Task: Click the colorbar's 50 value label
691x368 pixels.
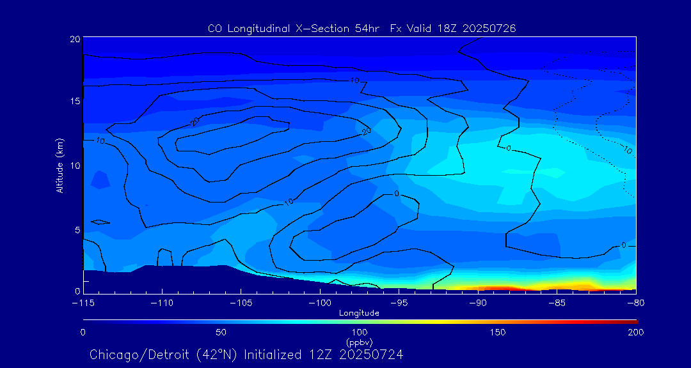Action: [x=221, y=332]
